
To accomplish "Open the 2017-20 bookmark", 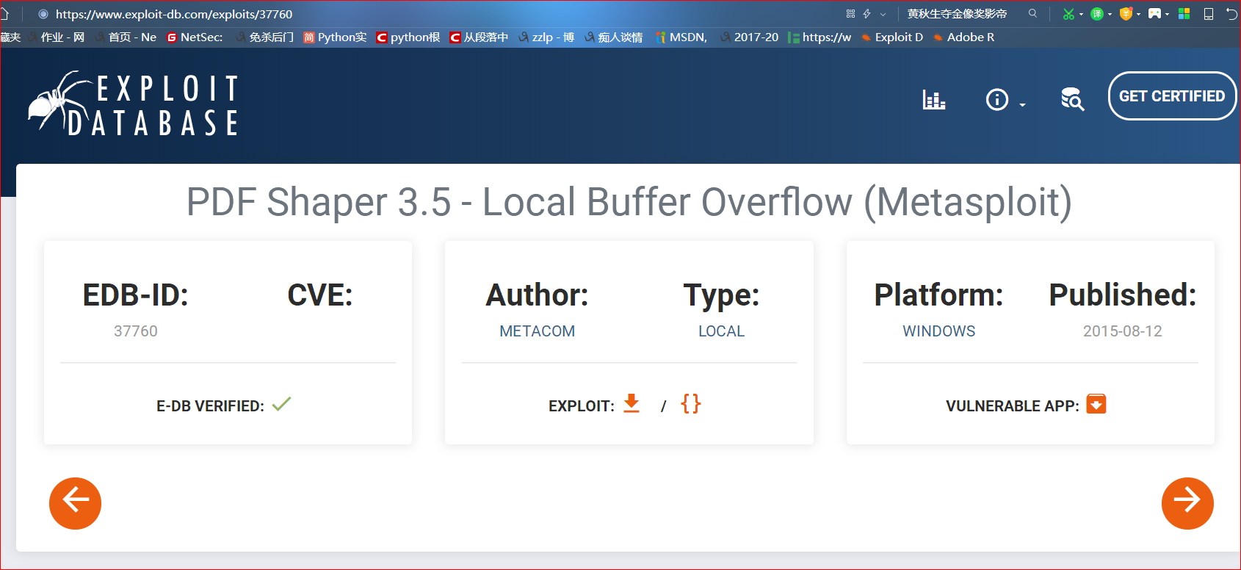I will 749,37.
